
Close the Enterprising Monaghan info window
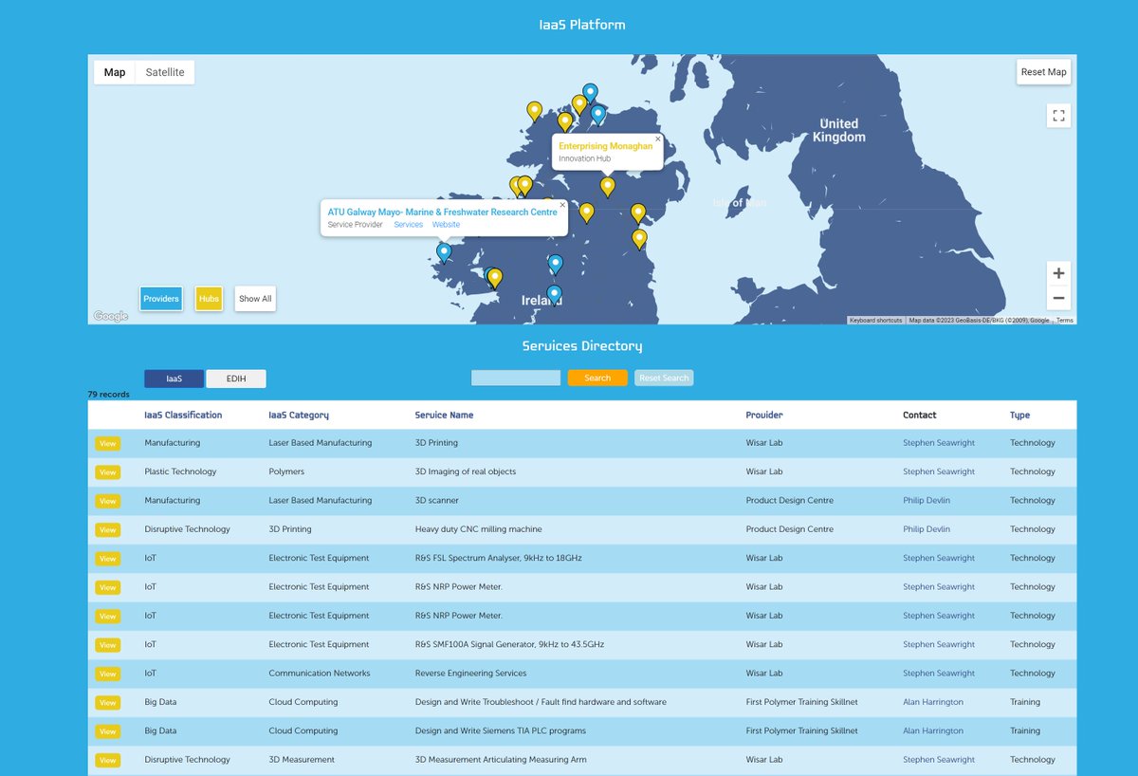(656, 139)
